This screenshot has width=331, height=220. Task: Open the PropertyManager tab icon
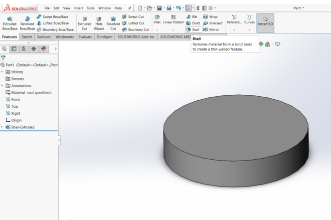pos(14,49)
